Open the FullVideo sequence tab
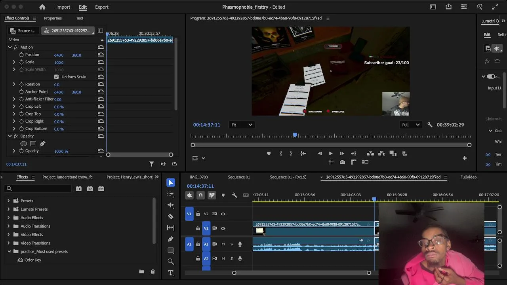This screenshot has height=285, width=507. click(x=469, y=177)
